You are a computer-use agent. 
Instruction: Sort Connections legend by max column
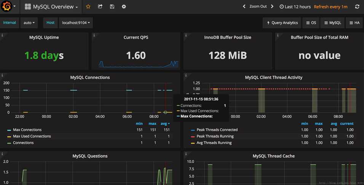coord(152,123)
